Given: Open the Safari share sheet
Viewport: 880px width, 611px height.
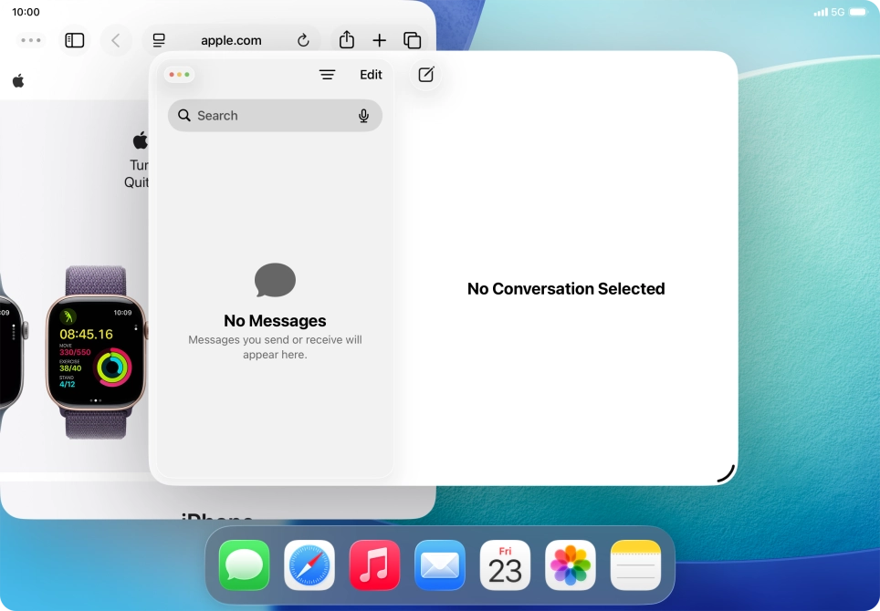Looking at the screenshot, I should 346,40.
